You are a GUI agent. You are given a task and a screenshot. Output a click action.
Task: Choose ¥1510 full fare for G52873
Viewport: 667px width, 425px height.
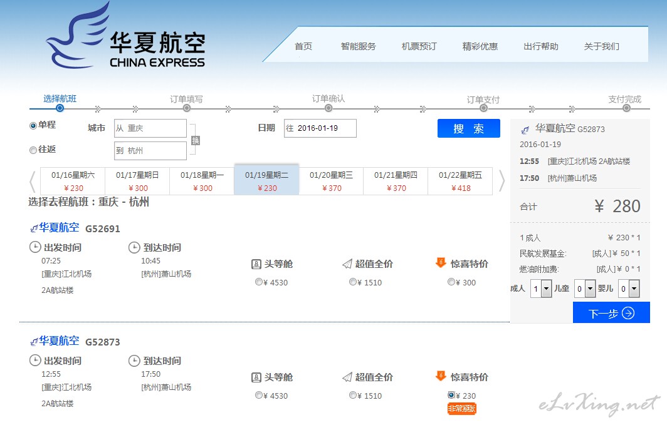coord(352,395)
